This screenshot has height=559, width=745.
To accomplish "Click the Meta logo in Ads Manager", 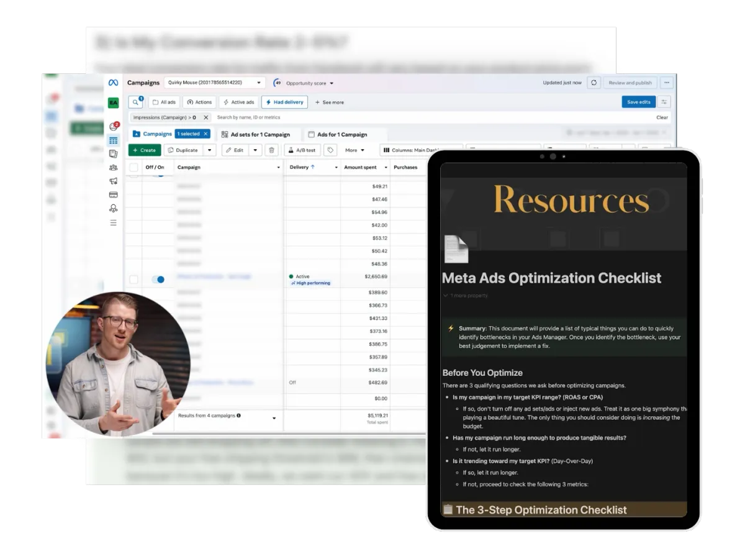I will [113, 83].
